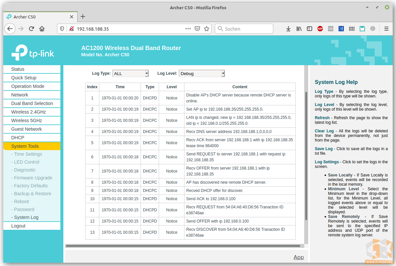Viewport: 396px width, 266px height.
Task: Open the DHCP section
Action: coord(32,138)
